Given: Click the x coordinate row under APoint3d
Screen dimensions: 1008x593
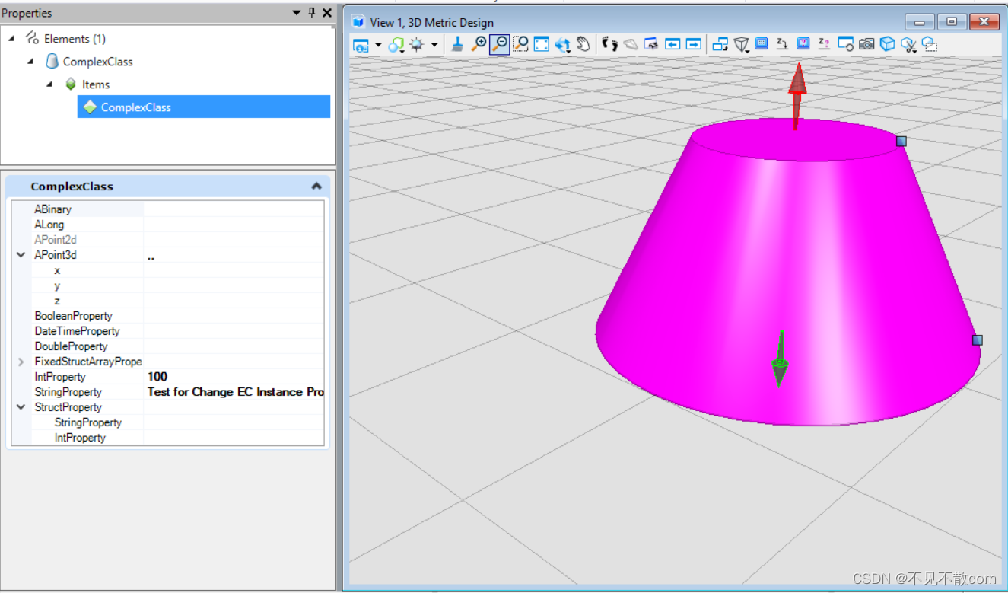Looking at the screenshot, I should [177, 270].
